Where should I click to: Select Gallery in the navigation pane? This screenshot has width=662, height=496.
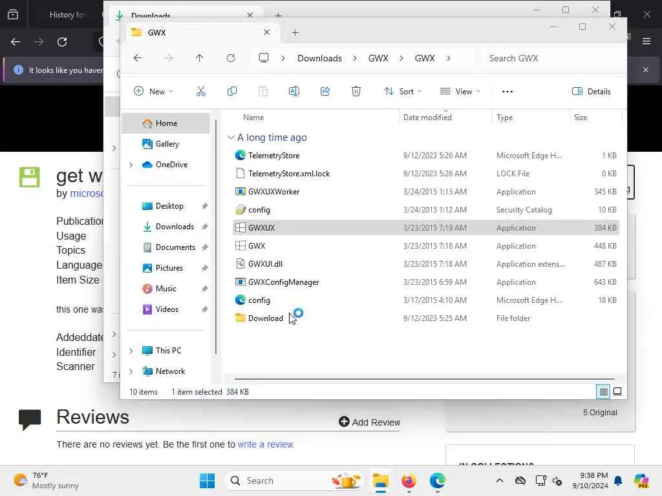click(x=166, y=144)
